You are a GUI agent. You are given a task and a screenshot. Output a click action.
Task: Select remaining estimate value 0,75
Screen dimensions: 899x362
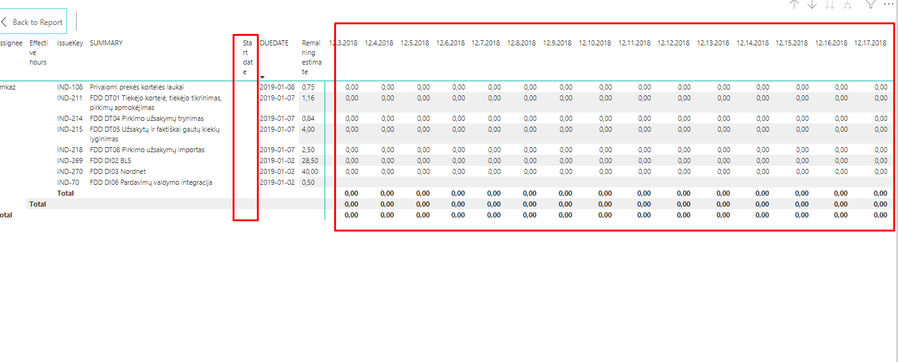point(309,87)
